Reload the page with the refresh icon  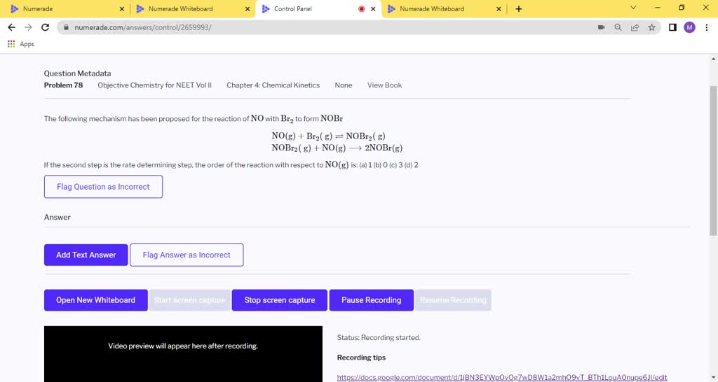click(46, 27)
